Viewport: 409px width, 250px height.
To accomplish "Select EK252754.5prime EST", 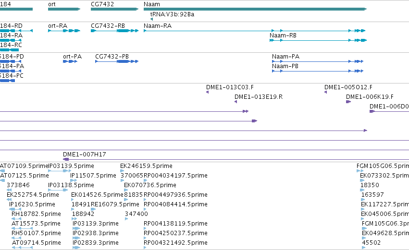I will tap(33, 195).
